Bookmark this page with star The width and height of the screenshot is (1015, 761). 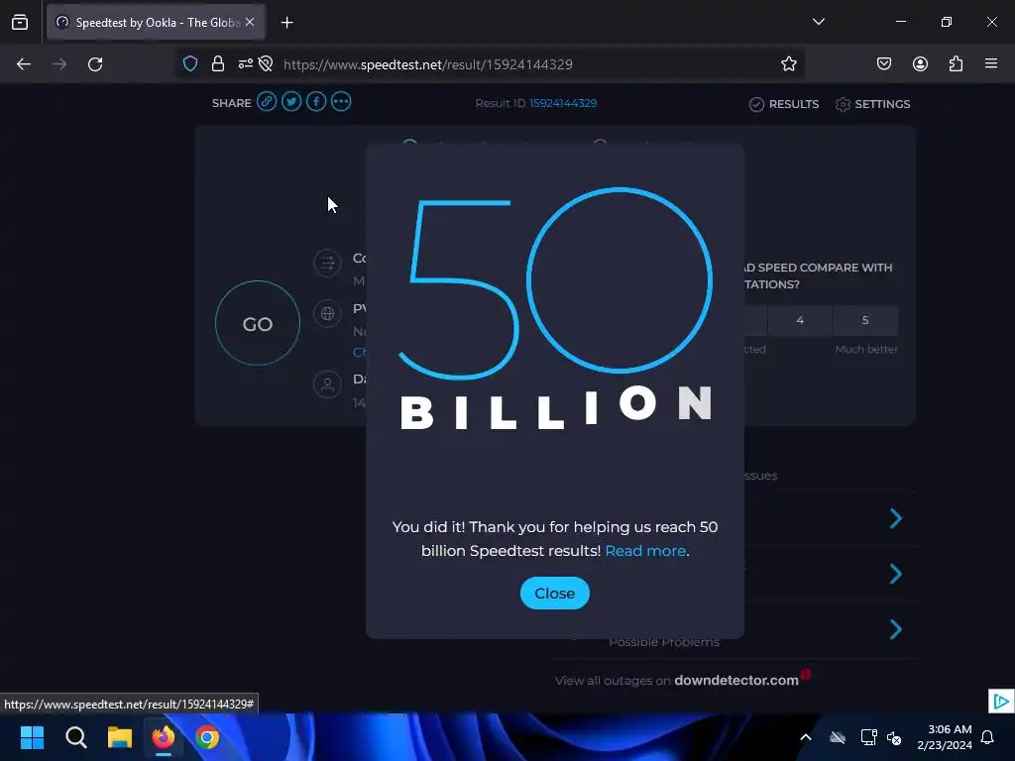788,64
